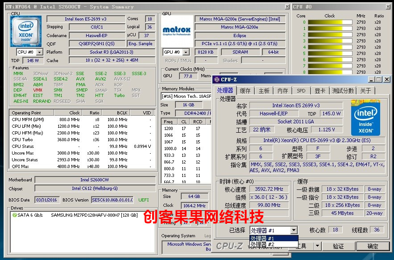Click the QPI Max row
This screenshot has width=394, height=260.
tap(82, 166)
